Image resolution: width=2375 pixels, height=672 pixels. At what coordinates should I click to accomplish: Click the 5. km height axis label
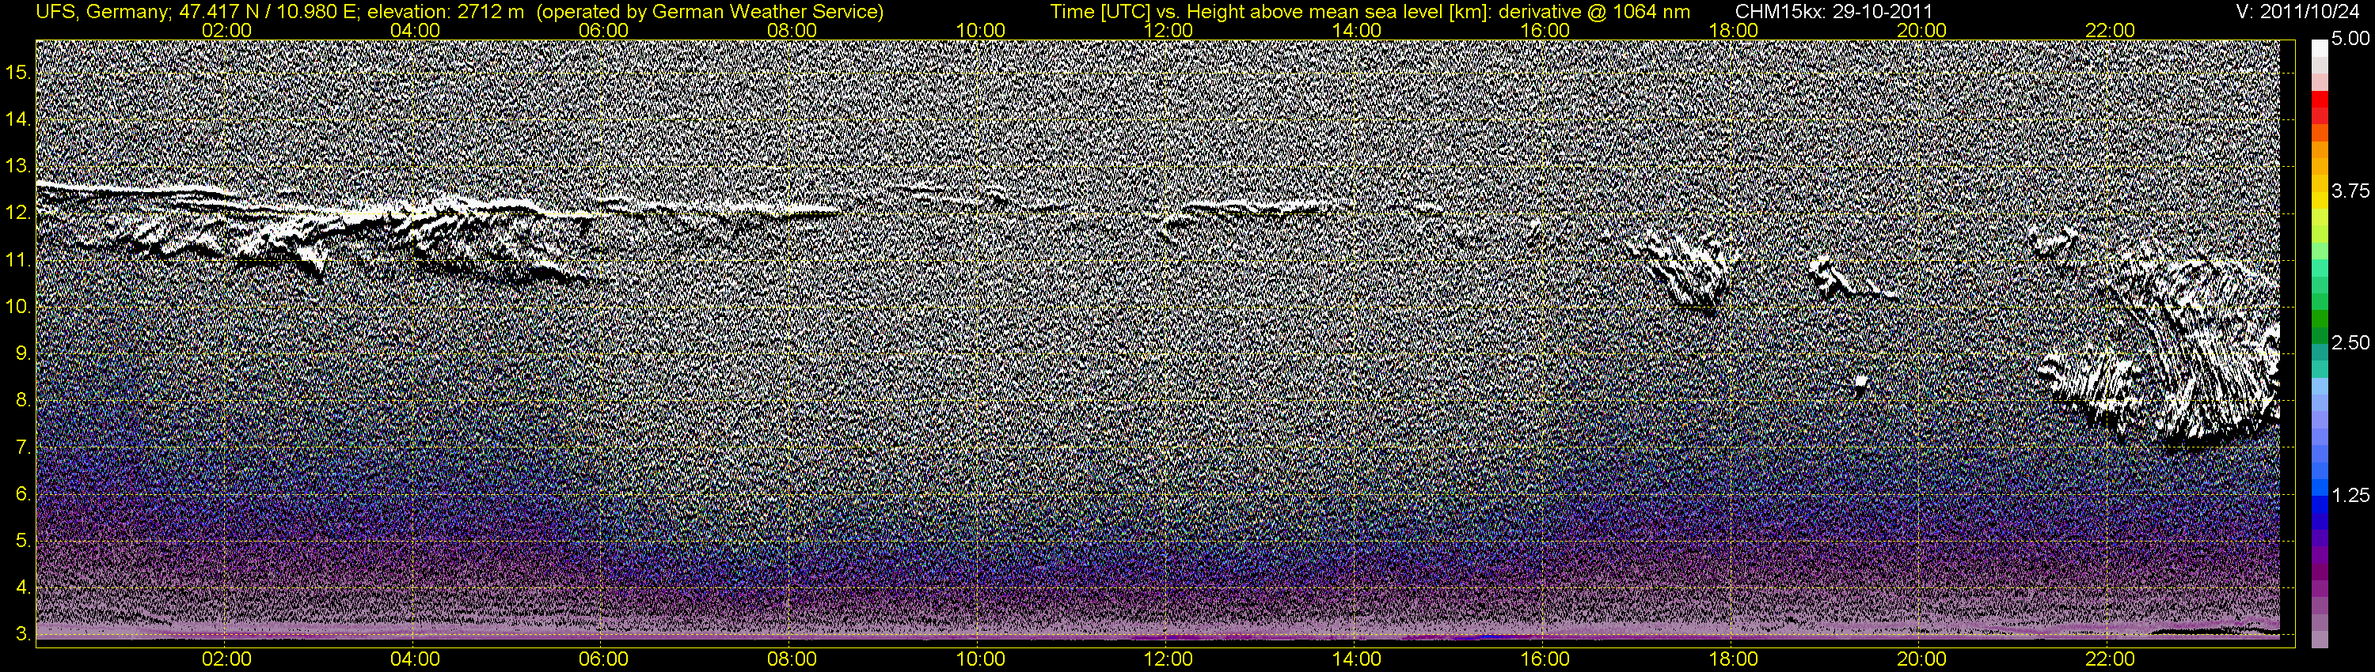[x=22, y=542]
